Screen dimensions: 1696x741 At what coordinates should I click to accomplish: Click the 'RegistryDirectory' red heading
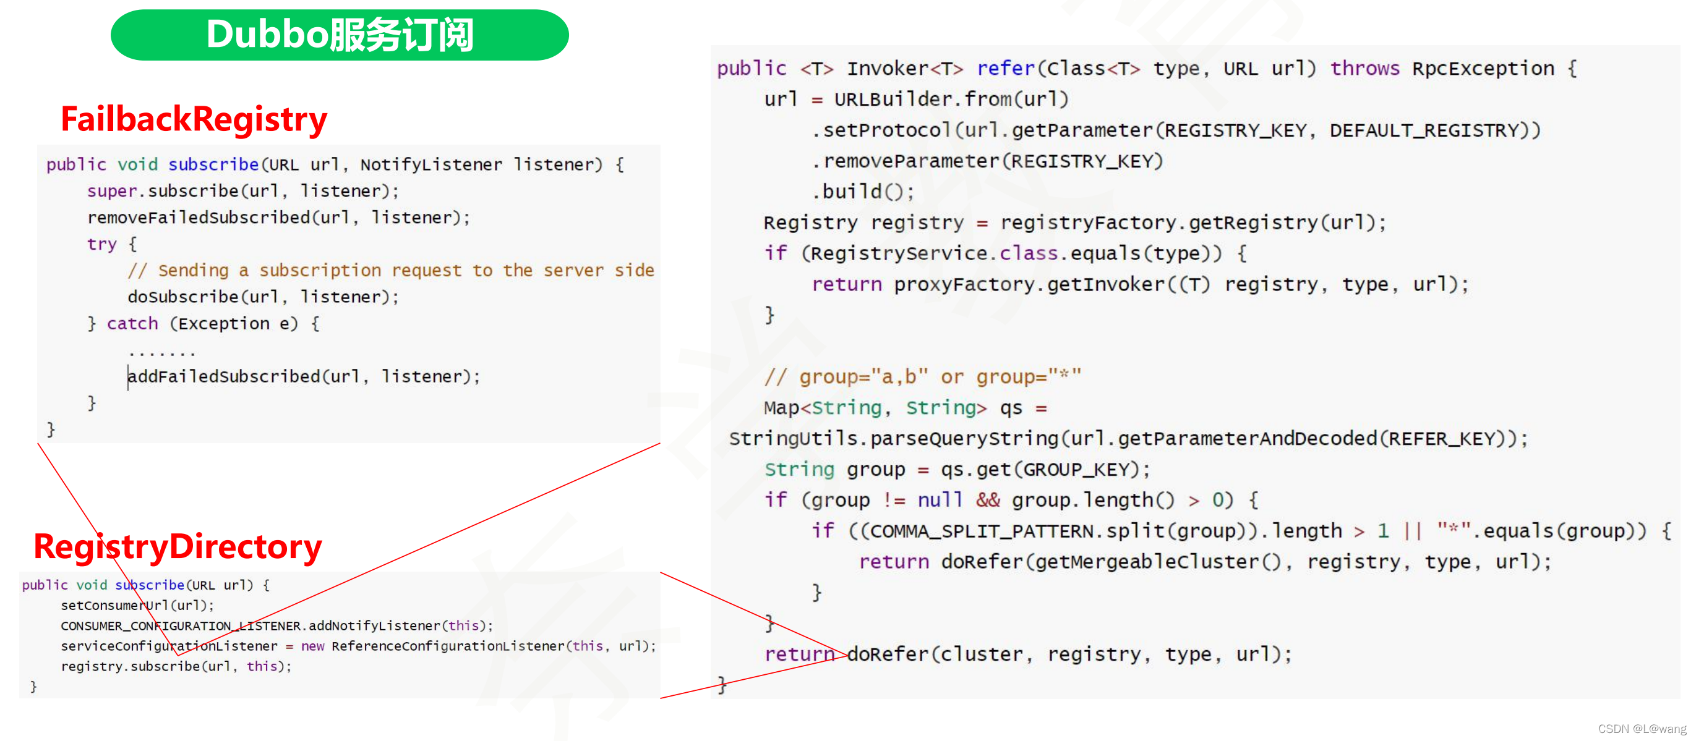pyautogui.click(x=178, y=547)
